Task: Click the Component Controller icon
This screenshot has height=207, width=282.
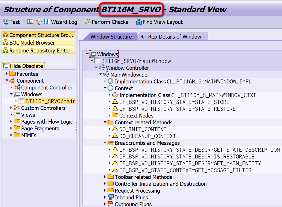Action: 17,87
